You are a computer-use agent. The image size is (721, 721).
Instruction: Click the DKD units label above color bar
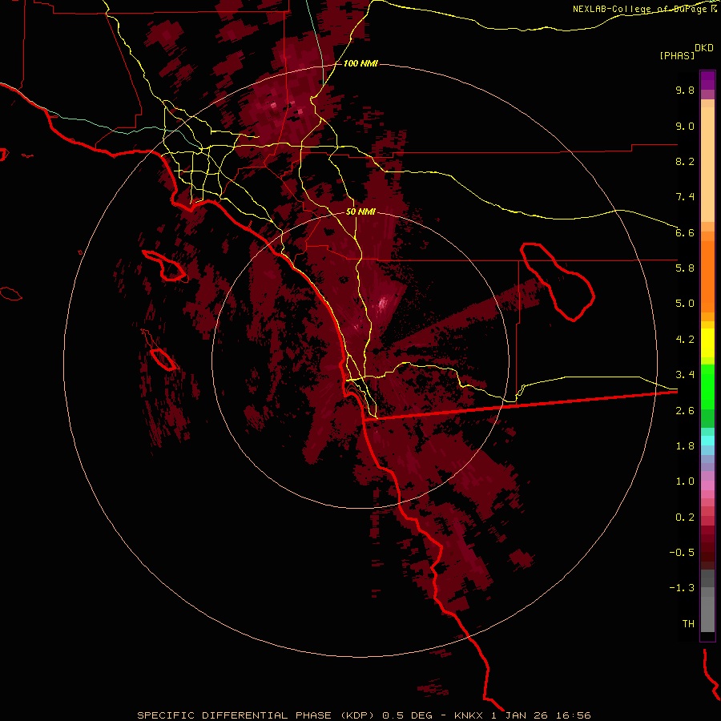[x=704, y=47]
